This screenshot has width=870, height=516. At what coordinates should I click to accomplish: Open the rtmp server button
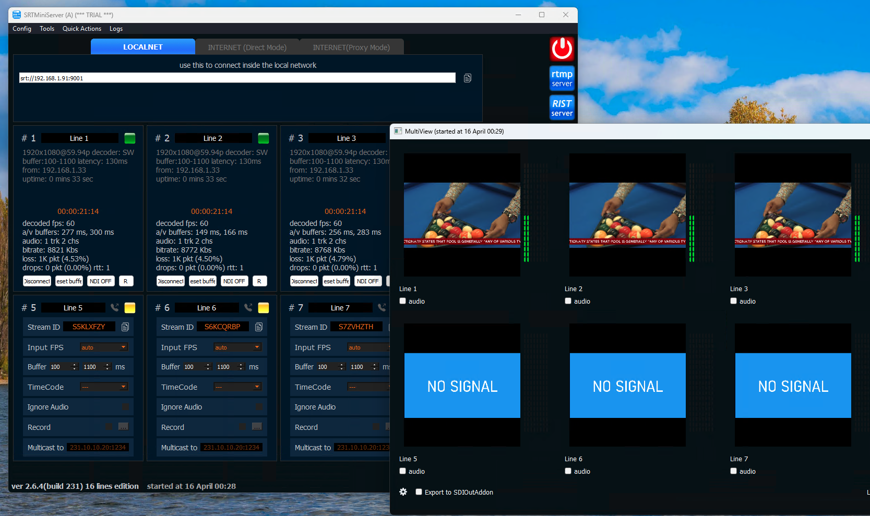(562, 78)
